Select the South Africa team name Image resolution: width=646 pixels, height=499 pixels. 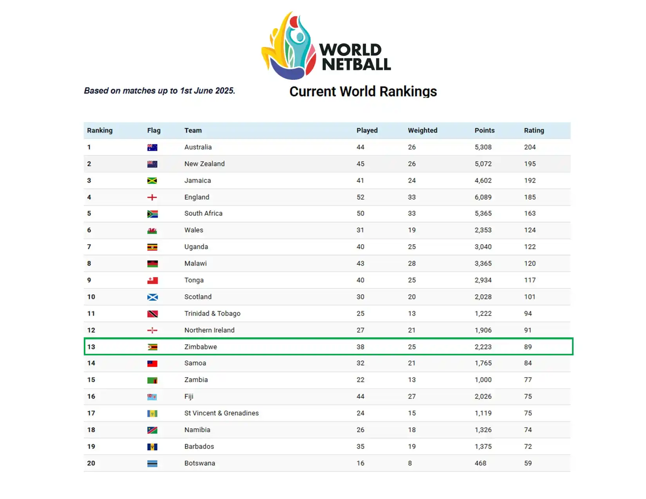coord(203,213)
